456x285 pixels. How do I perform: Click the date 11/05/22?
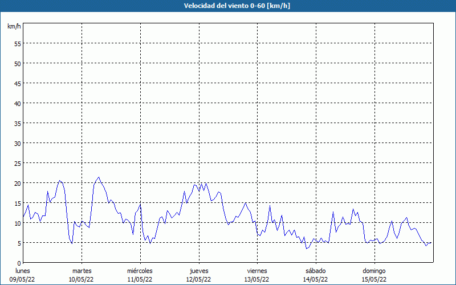[x=140, y=279]
